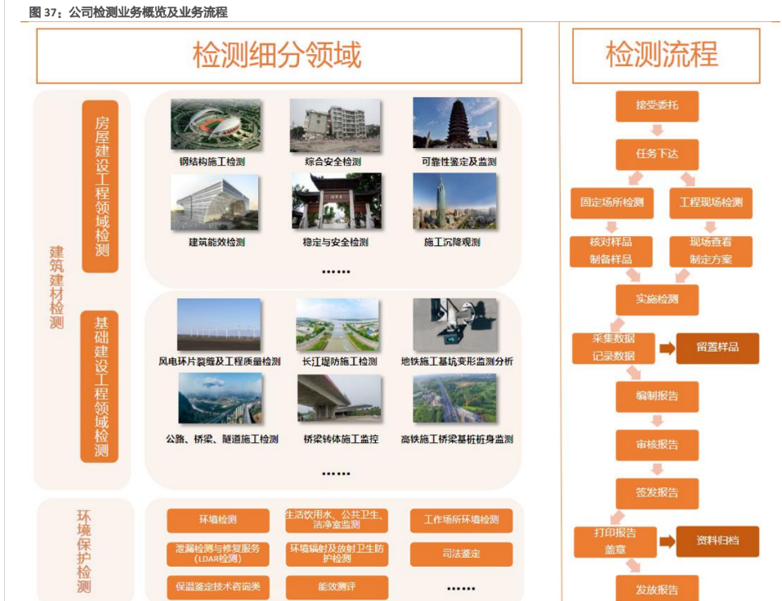The width and height of the screenshot is (782, 601).
Task: Select the 施工沉降观测 skyscraper image
Action: coord(454,201)
